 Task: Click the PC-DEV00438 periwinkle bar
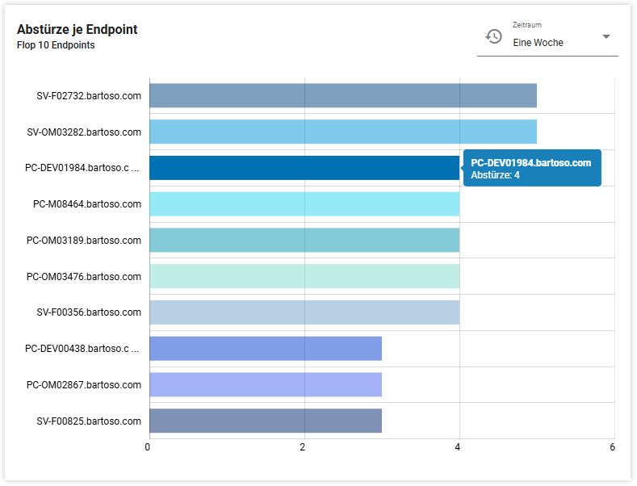pyautogui.click(x=265, y=349)
